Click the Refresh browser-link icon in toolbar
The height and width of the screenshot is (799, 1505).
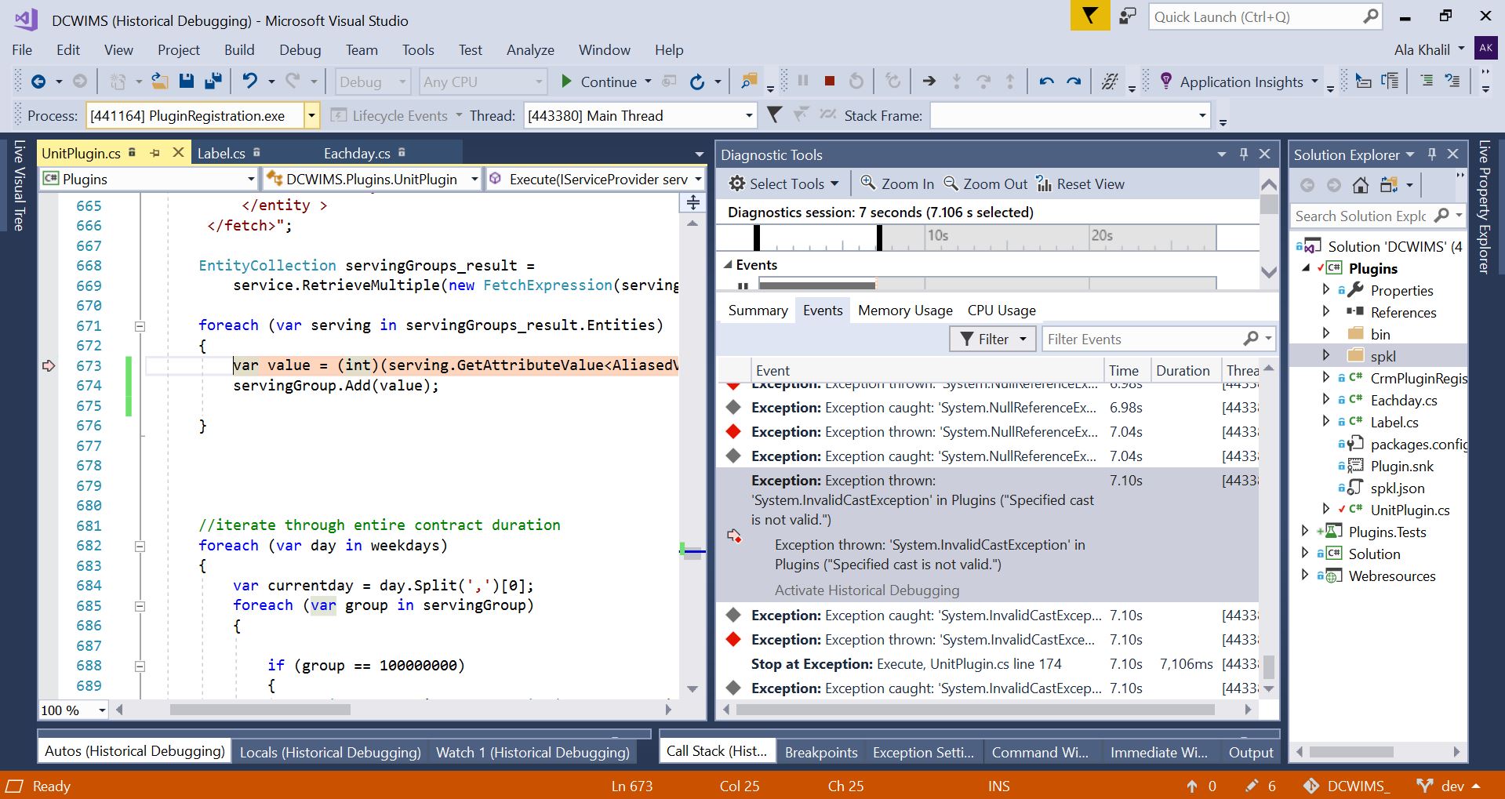click(x=696, y=82)
